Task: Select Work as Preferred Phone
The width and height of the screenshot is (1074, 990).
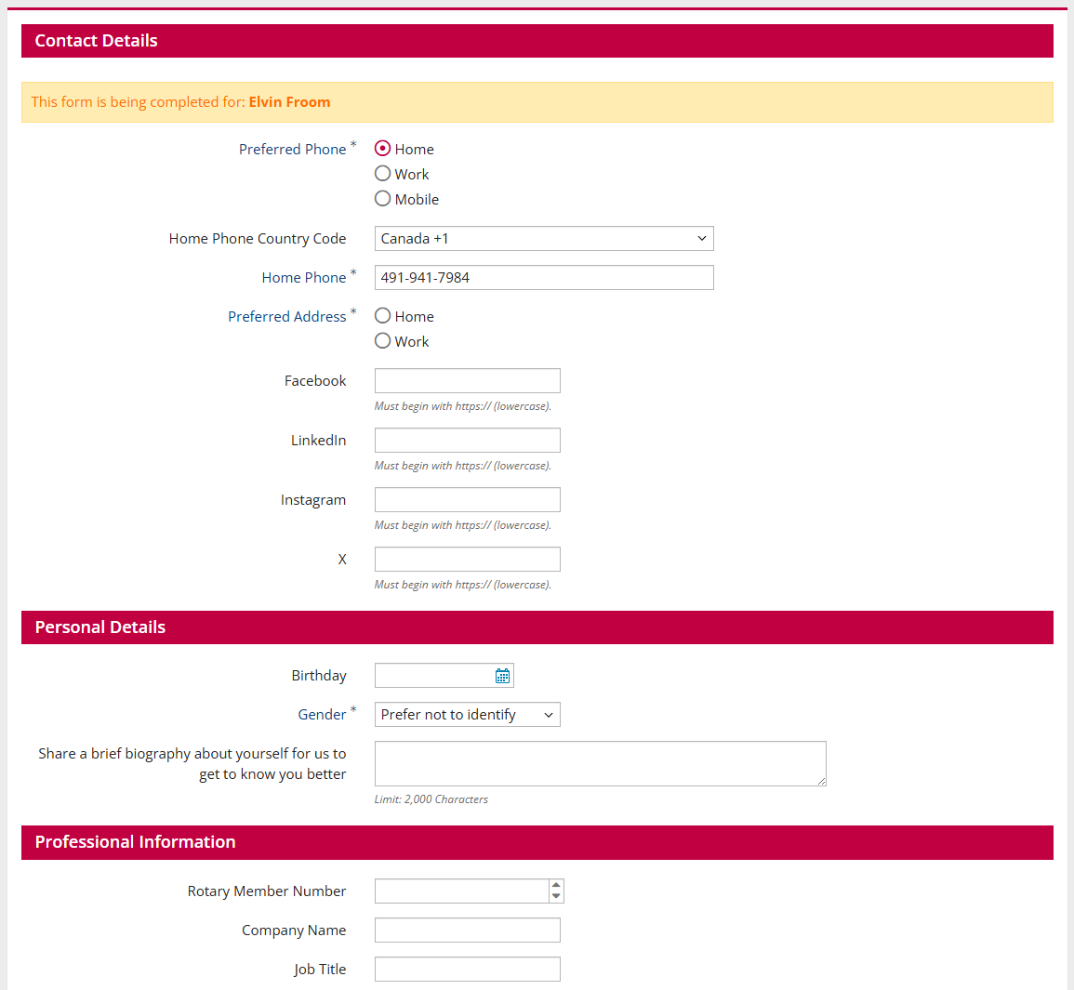Action: 382,174
